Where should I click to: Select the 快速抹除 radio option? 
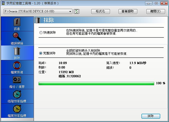tap(41, 33)
